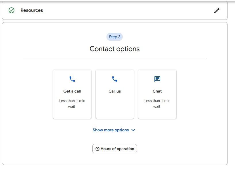This screenshot has height=171, width=235.
Task: Expand options using the chevron down arrow
Action: pos(133,130)
